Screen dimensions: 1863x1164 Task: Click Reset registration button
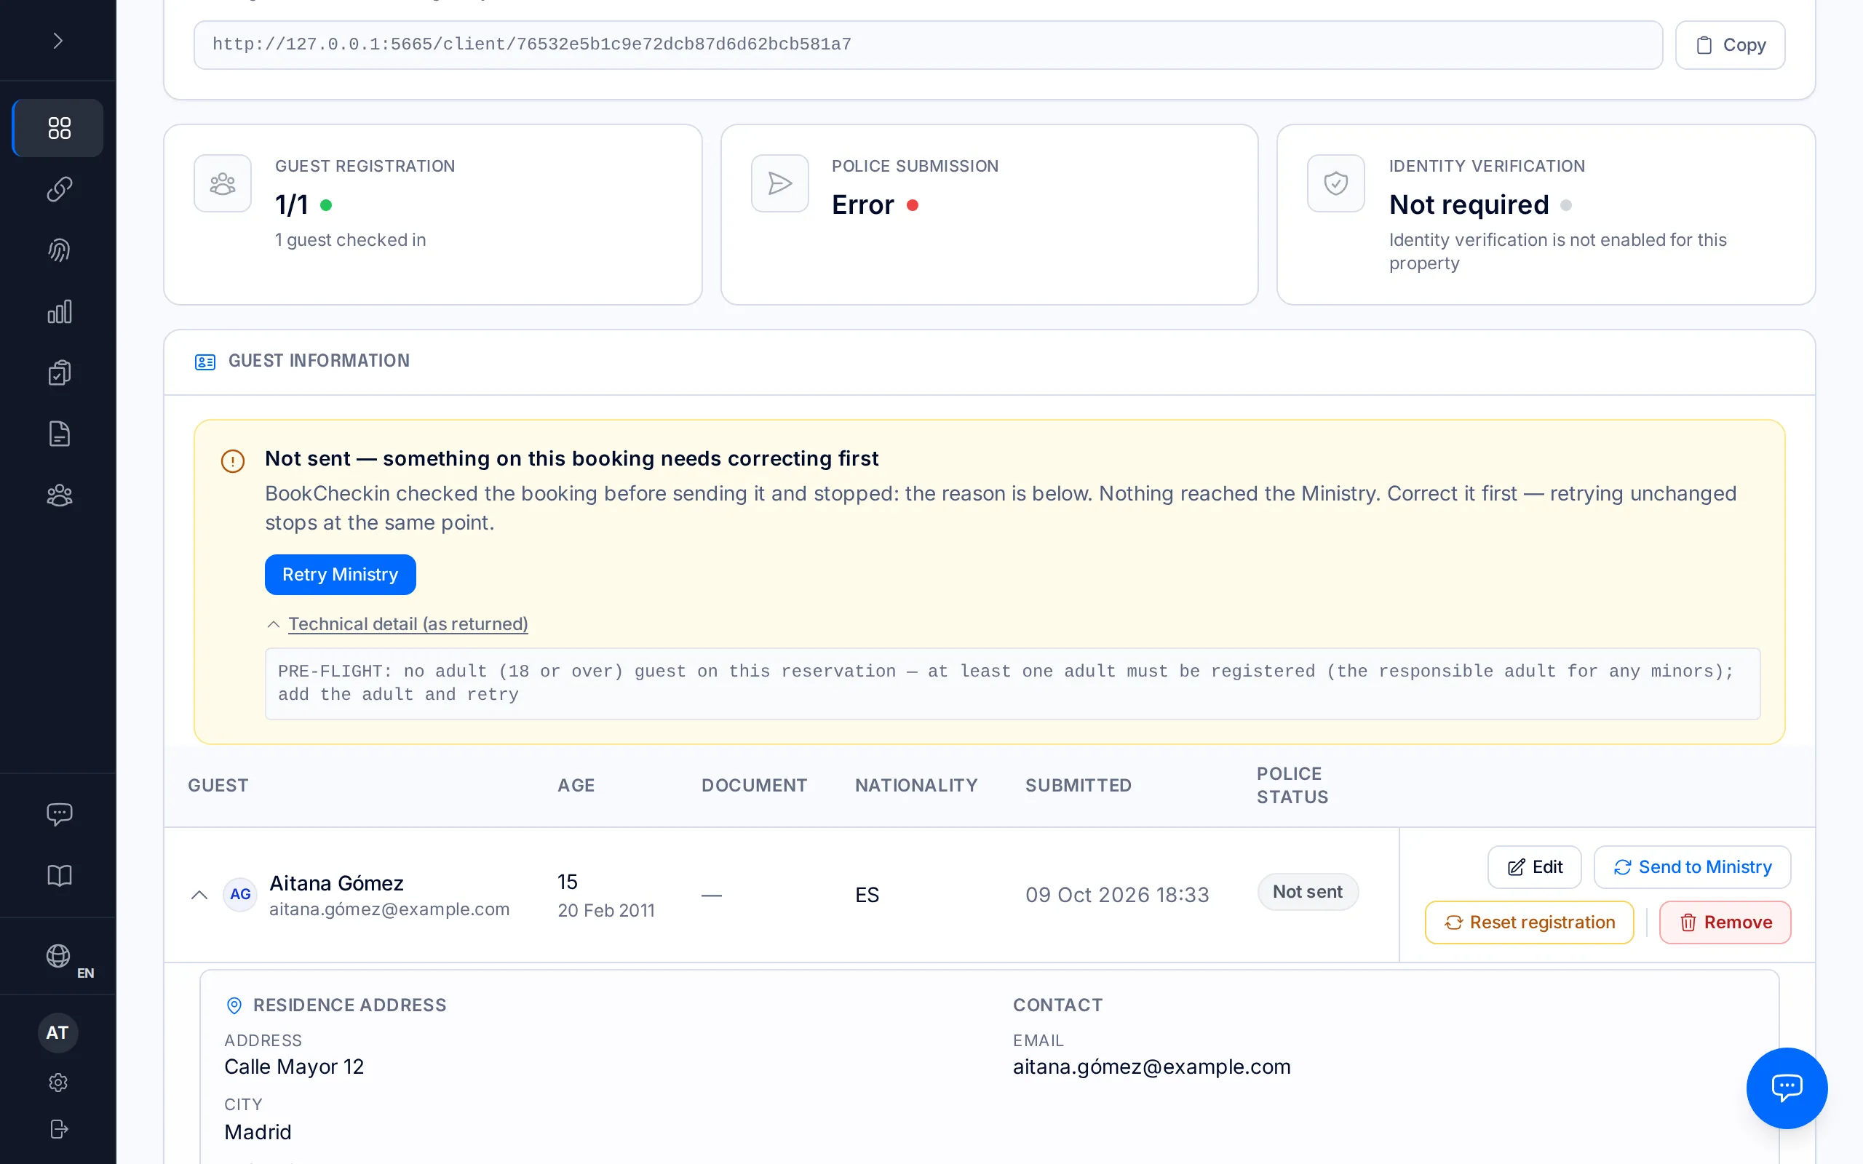point(1529,922)
